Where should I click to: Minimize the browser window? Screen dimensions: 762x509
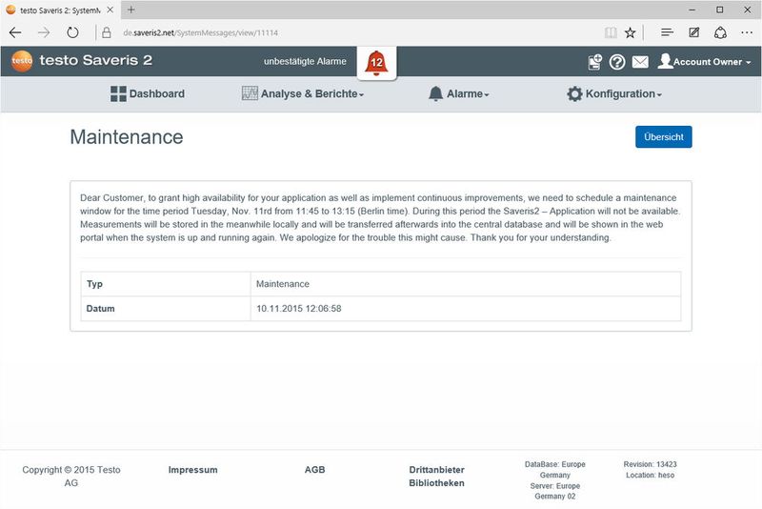click(x=692, y=10)
